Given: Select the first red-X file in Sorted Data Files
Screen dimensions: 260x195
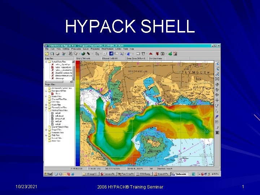Looking at the screenshot, I should point(61,65).
